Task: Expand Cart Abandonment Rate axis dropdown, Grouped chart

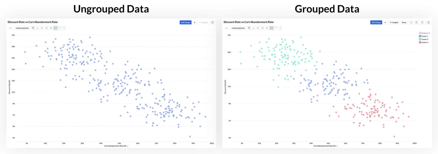Action: tap(337, 146)
